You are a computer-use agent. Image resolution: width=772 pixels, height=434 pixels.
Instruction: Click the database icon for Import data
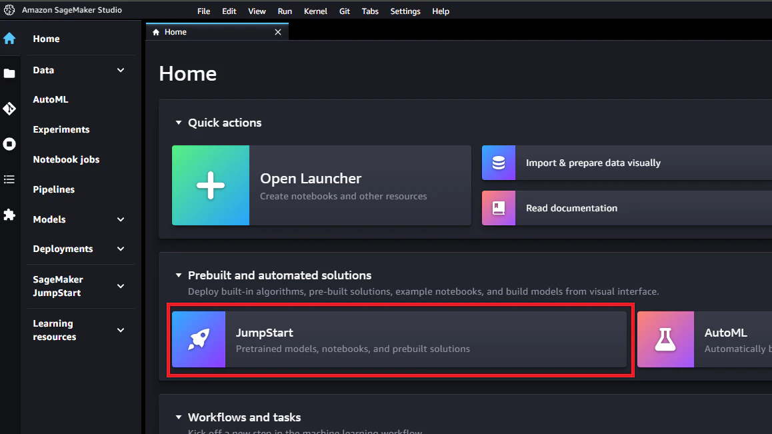pos(499,163)
